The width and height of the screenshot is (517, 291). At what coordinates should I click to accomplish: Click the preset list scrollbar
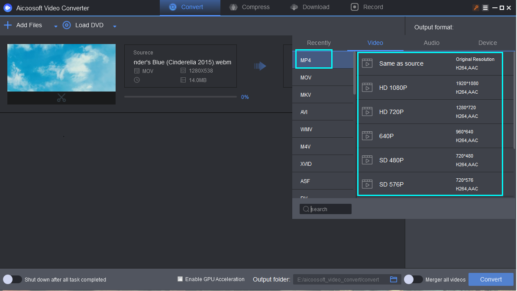pos(514,100)
